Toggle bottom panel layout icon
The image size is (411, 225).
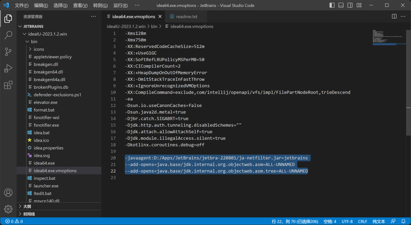click(341, 5)
